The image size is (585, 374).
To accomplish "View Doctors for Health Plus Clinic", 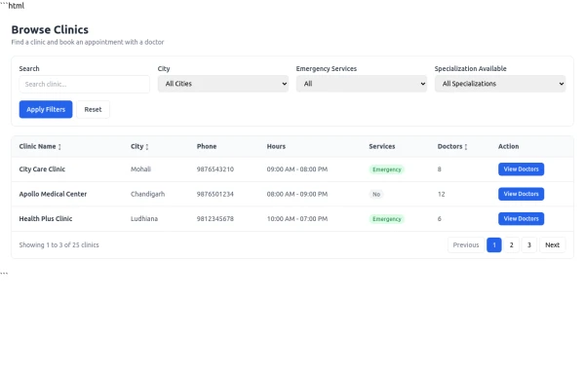I will 521,219.
